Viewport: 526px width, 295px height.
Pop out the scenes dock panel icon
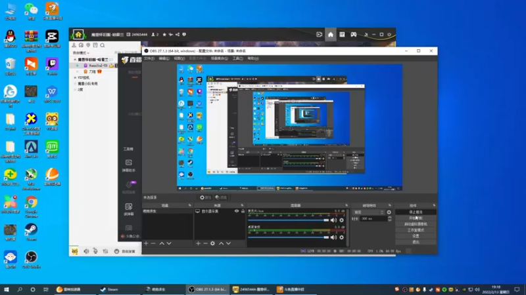[x=190, y=205]
